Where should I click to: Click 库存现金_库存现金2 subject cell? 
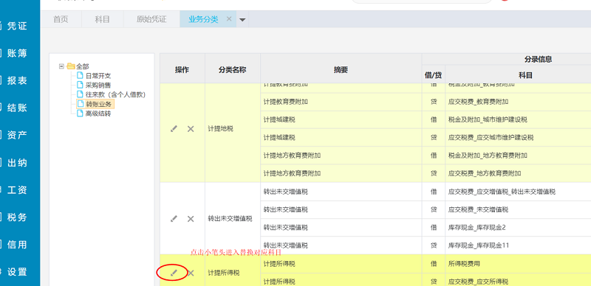[x=519, y=228]
